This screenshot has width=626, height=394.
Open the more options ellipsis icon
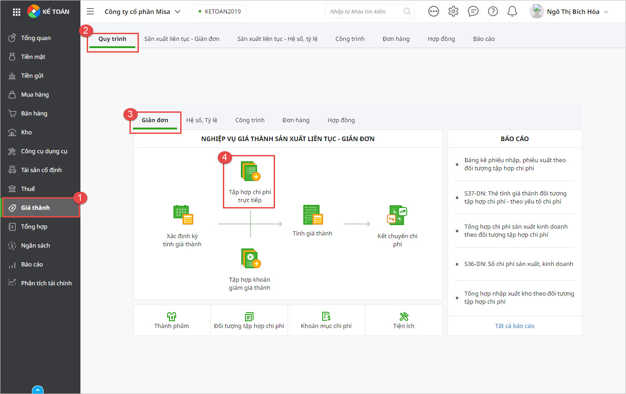(434, 12)
